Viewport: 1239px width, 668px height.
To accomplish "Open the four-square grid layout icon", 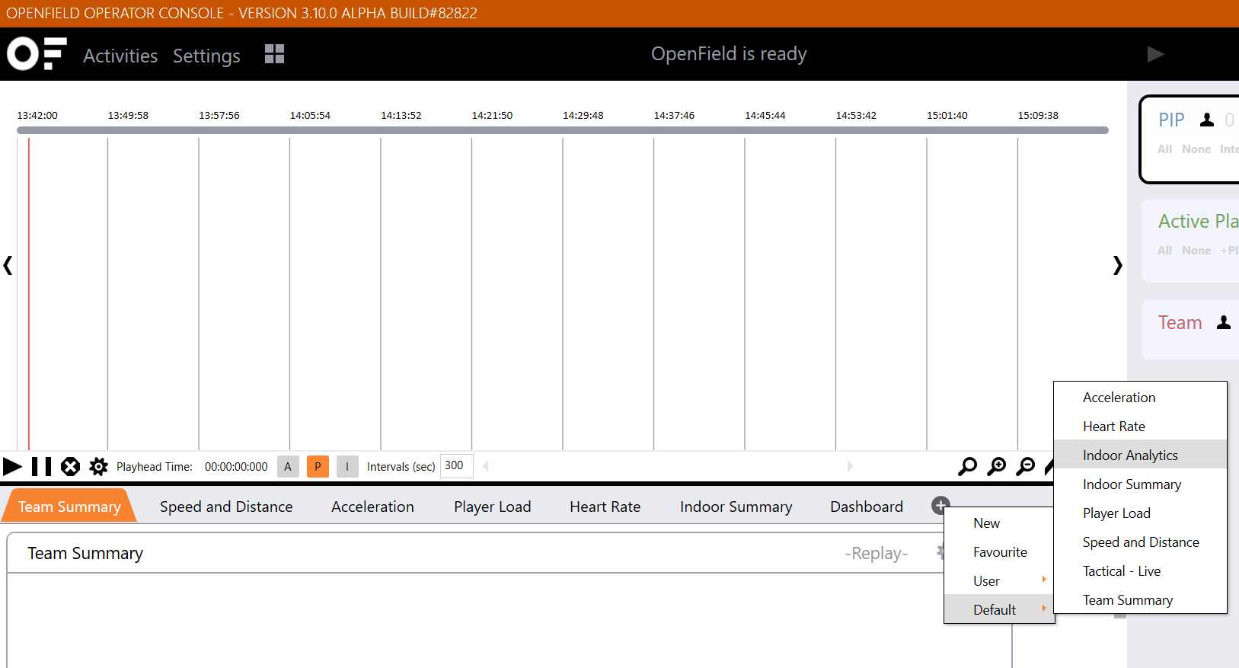I will tap(274, 54).
